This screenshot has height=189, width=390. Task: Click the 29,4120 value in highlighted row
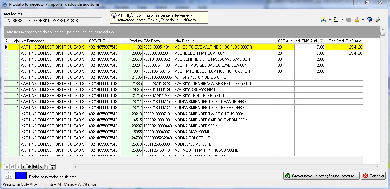click(344, 47)
